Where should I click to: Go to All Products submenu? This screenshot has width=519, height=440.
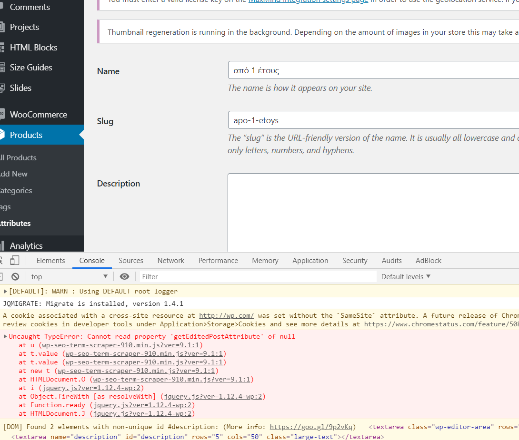18,157
